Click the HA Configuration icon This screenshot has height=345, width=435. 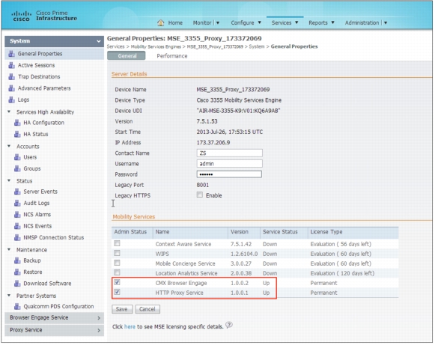tap(17, 123)
